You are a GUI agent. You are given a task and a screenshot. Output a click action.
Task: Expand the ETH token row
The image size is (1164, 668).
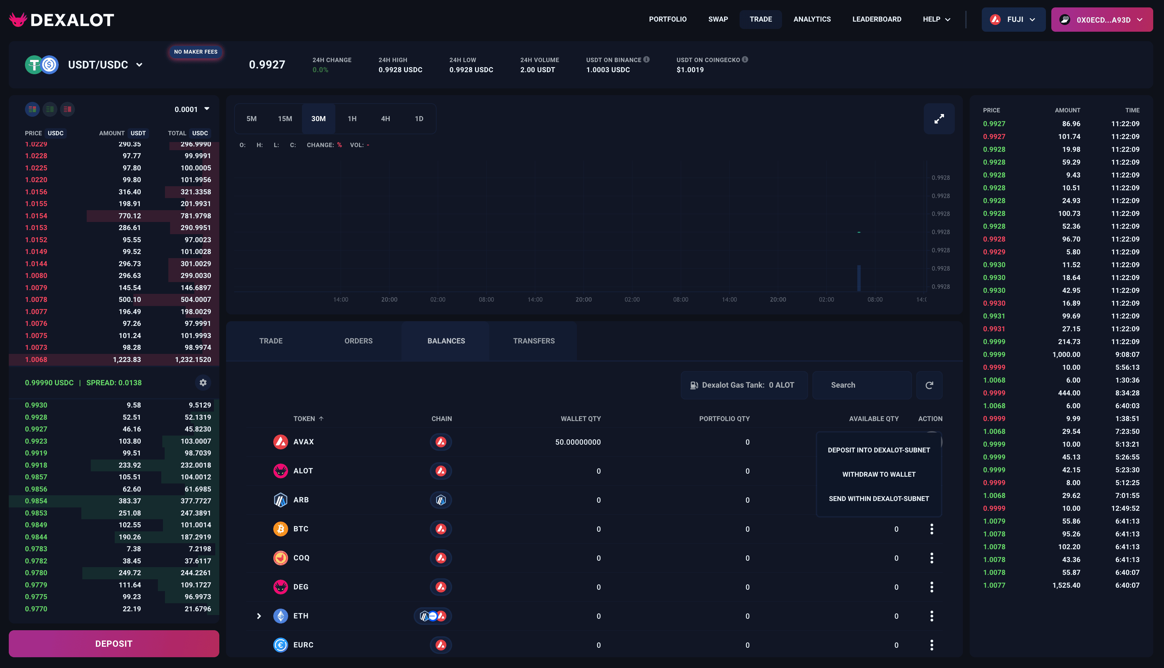point(259,616)
